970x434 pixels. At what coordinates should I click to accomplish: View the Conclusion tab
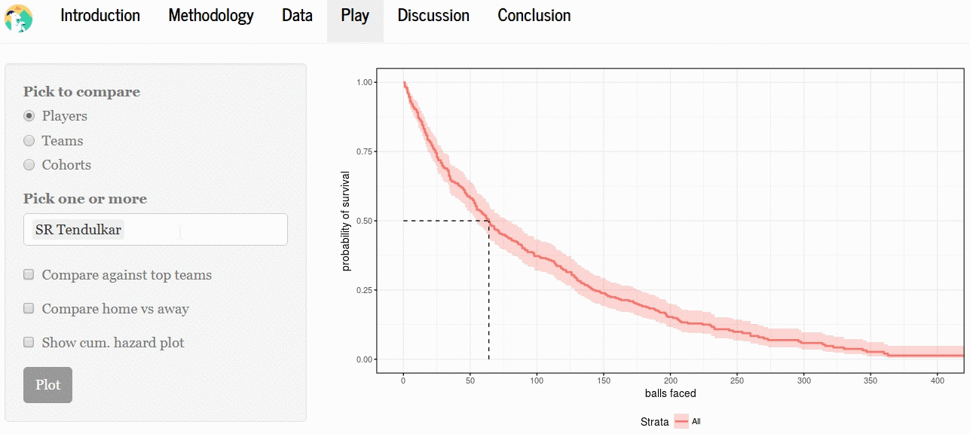(534, 16)
